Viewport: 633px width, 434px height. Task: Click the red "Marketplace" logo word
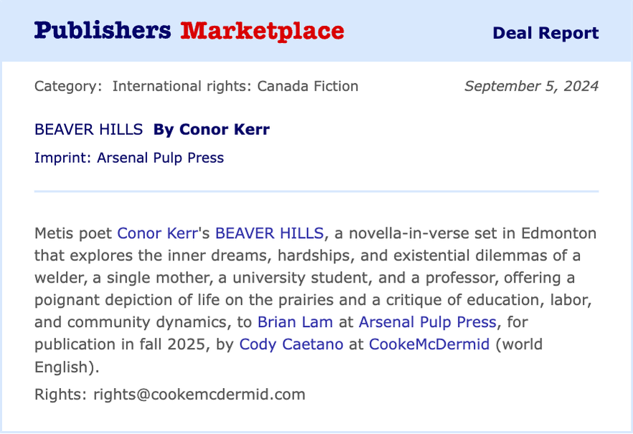262,31
